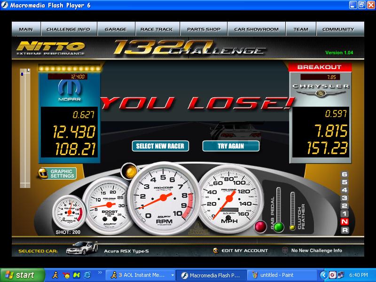Select Reverse (R) gear
This screenshot has width=376, height=282.
(x=345, y=230)
